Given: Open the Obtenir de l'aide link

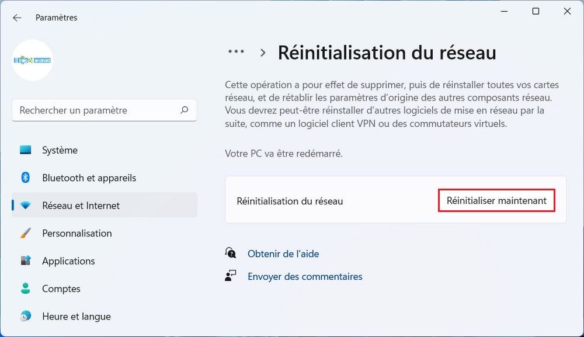Looking at the screenshot, I should click(x=283, y=253).
